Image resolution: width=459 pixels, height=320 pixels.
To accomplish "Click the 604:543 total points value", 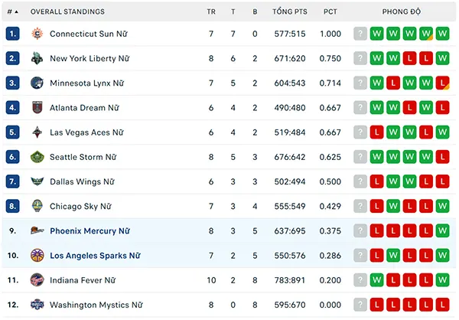I will 290,83.
